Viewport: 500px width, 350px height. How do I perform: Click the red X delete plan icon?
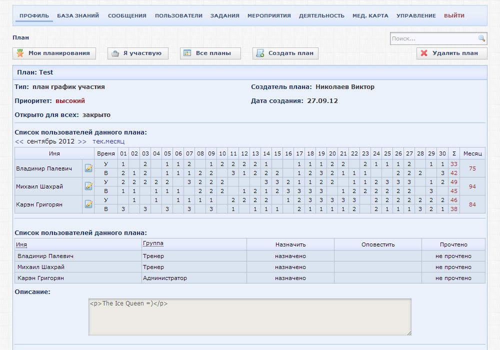[x=424, y=53]
